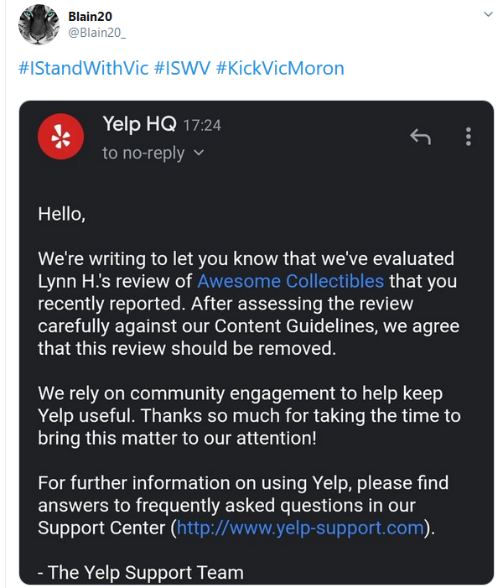Open the tiger profile avatar
The height and width of the screenshot is (588, 503).
click(39, 24)
